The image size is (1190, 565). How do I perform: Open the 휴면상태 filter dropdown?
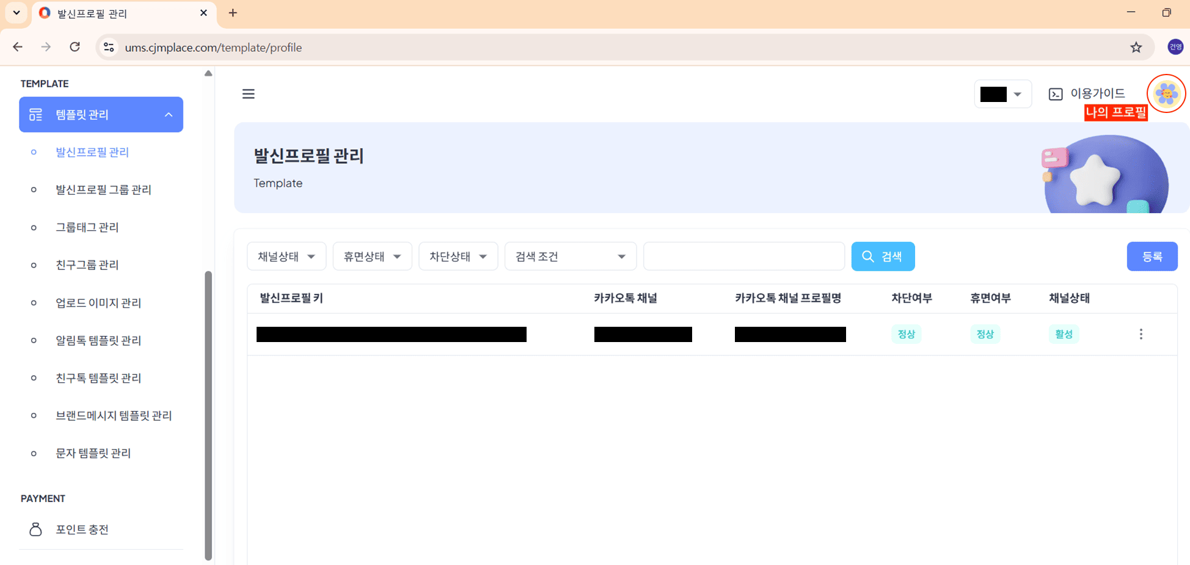[x=372, y=256]
